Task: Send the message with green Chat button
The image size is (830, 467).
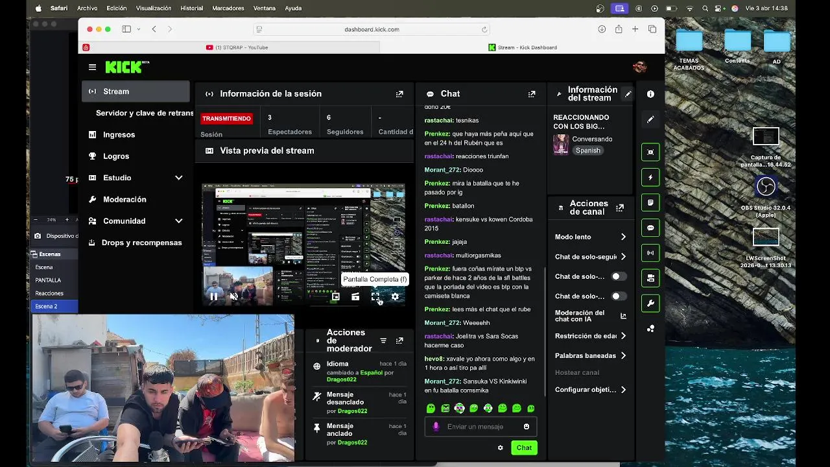Action: [524, 448]
